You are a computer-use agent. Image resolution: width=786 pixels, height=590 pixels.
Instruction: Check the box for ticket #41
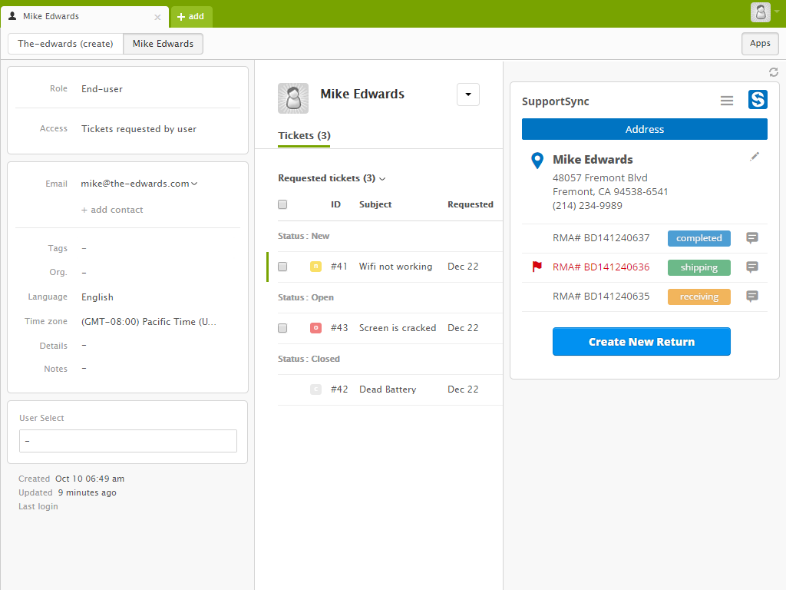(x=282, y=267)
